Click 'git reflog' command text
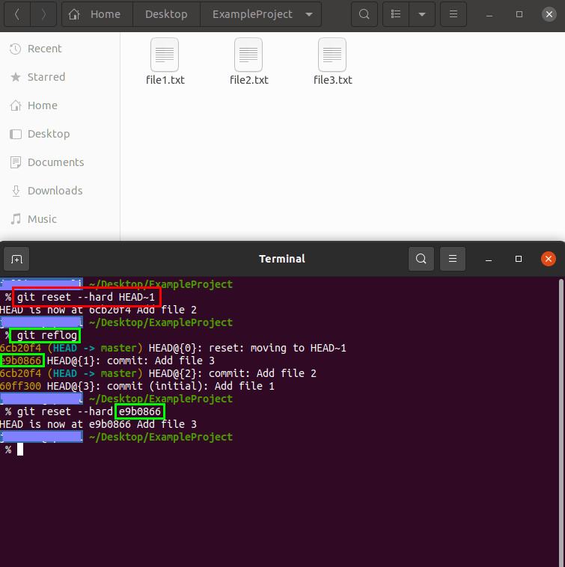This screenshot has height=567, width=565. pyautogui.click(x=47, y=336)
